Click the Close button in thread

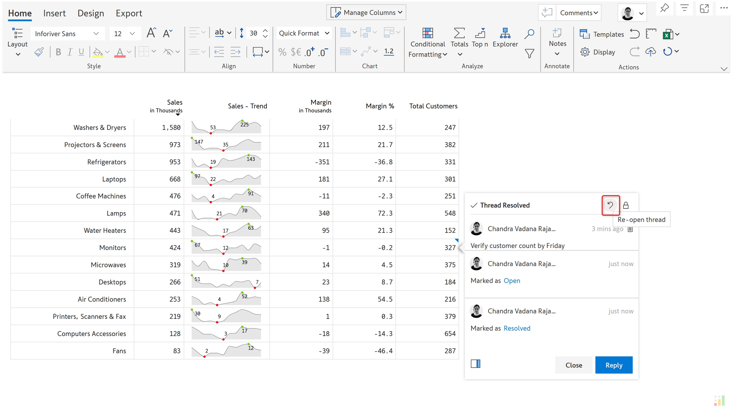pos(573,365)
